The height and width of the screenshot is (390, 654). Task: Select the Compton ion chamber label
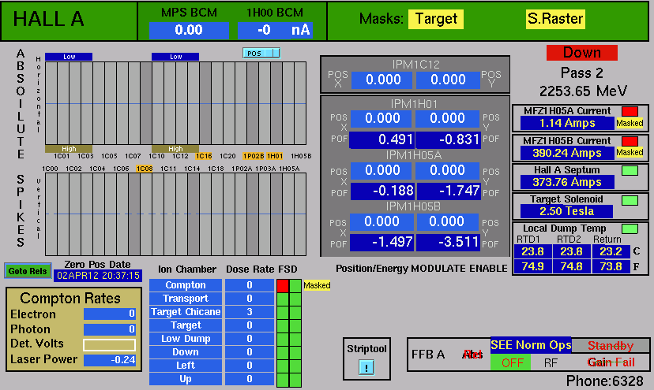pyautogui.click(x=186, y=285)
